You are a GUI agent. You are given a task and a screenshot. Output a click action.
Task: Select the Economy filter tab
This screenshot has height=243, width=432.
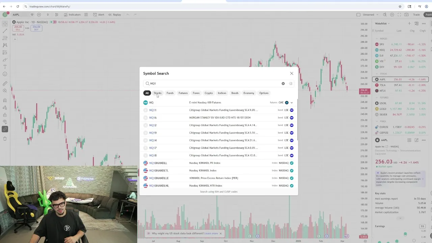click(249, 93)
